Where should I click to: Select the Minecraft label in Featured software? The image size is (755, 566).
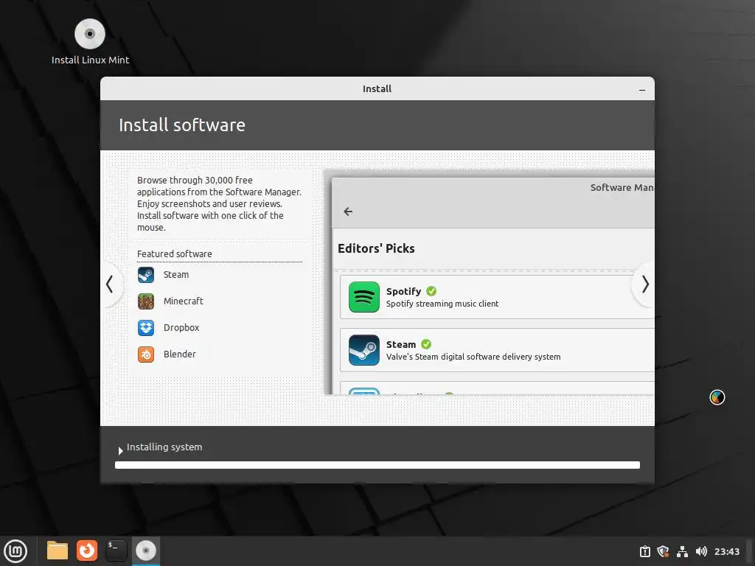click(x=184, y=301)
